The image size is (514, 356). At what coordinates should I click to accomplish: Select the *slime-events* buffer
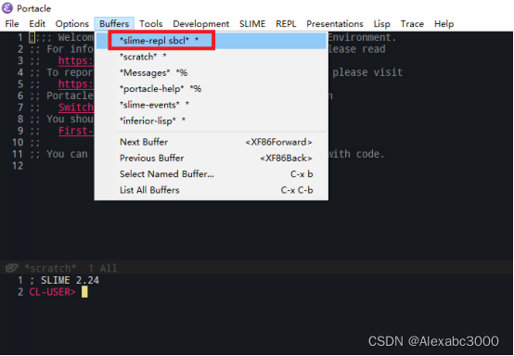212,105
